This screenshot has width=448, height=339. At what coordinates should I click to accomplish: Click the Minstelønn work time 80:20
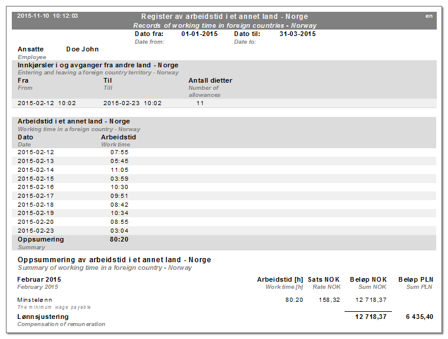(x=294, y=300)
